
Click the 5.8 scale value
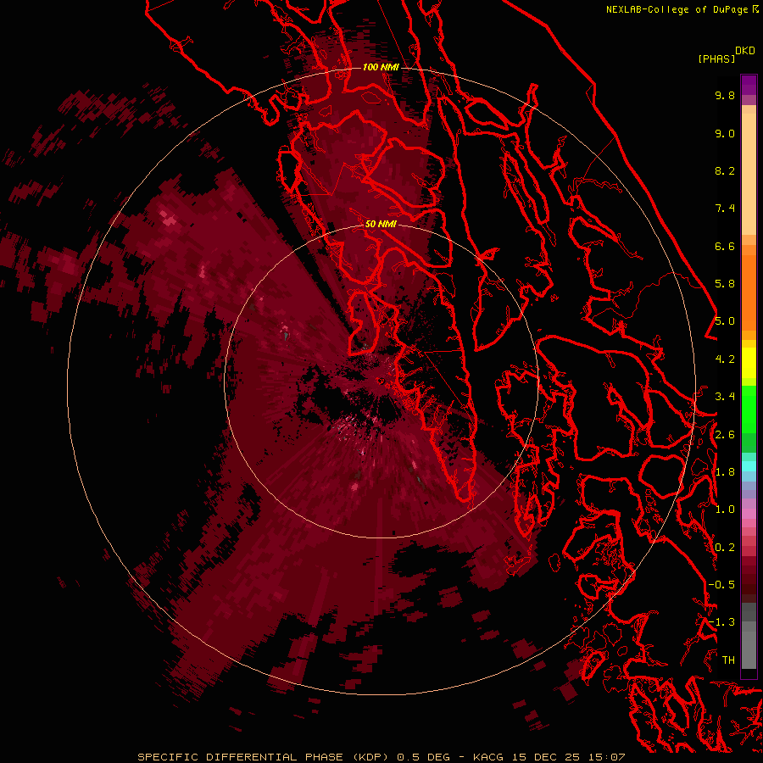point(725,284)
